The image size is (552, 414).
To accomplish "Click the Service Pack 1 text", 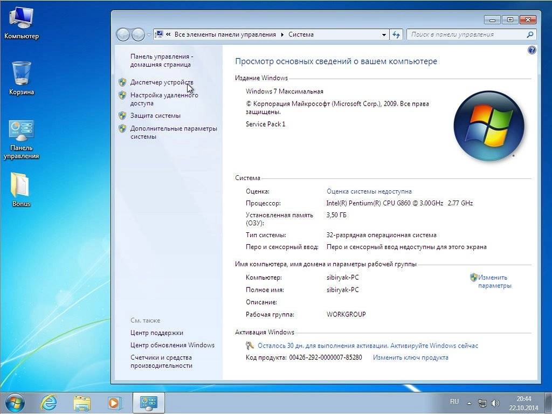I will point(265,125).
